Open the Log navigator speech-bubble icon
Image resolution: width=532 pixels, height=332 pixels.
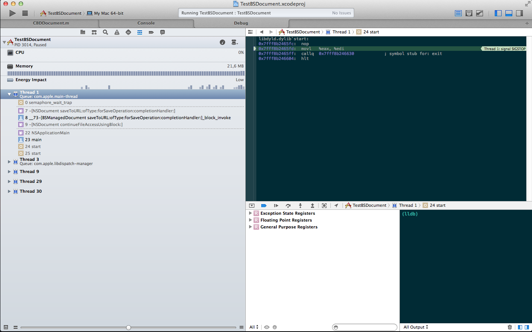point(163,32)
